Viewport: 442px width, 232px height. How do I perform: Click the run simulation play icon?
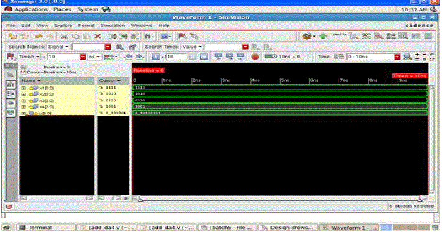pos(155,57)
